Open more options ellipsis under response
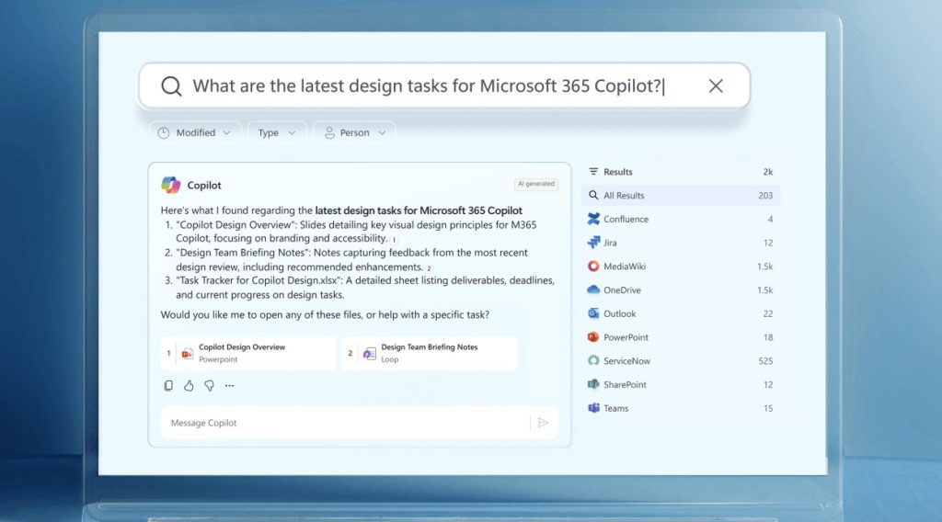 click(x=229, y=386)
